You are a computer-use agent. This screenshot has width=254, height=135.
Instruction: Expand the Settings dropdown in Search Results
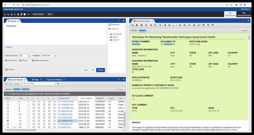(17, 84)
